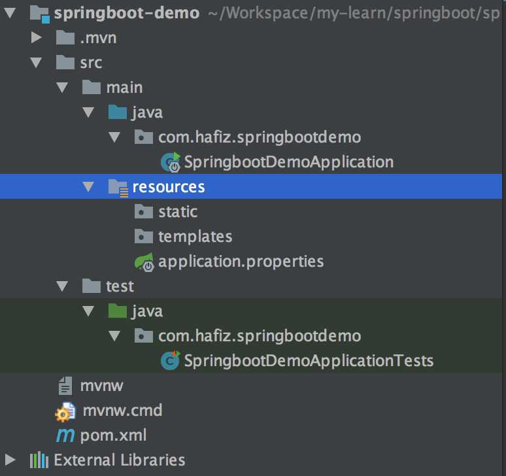506x476 pixels.
Task: Collapse the resources folder arrow
Action: (x=88, y=188)
